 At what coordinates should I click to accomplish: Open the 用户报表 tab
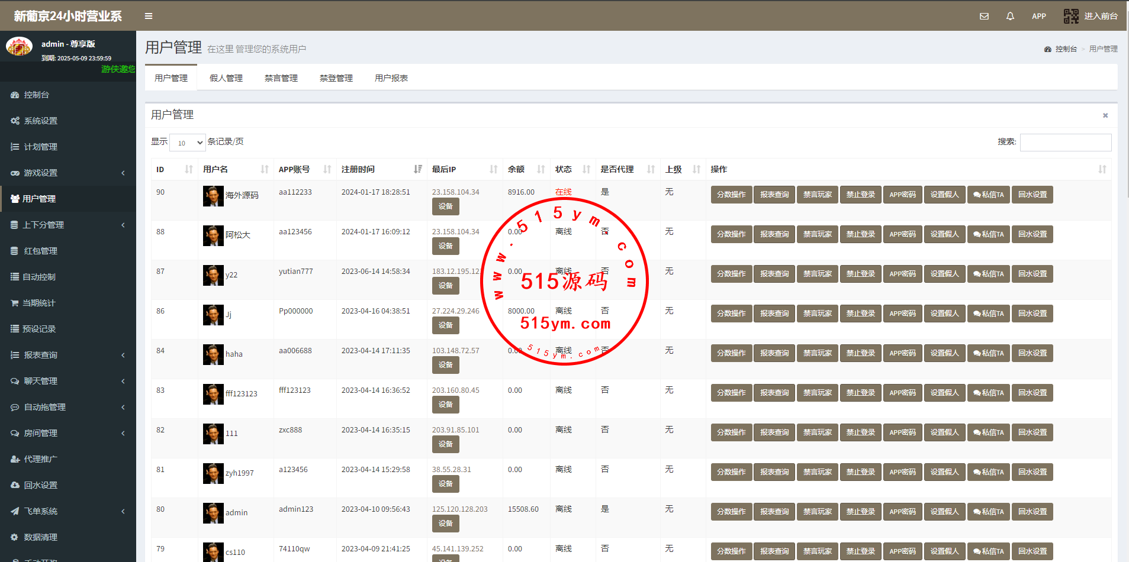click(x=391, y=78)
